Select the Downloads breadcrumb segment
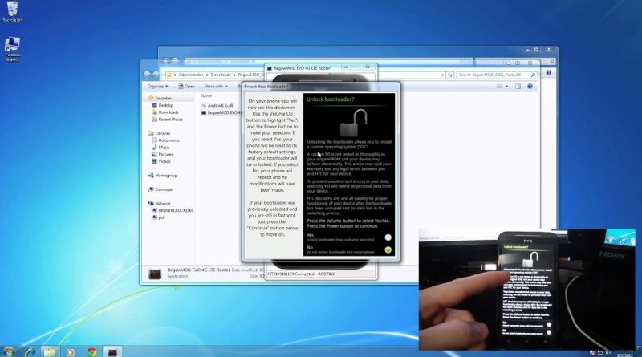This screenshot has height=357, width=642. pos(221,75)
